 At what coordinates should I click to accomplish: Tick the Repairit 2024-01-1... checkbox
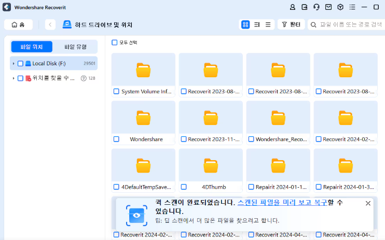(251, 187)
